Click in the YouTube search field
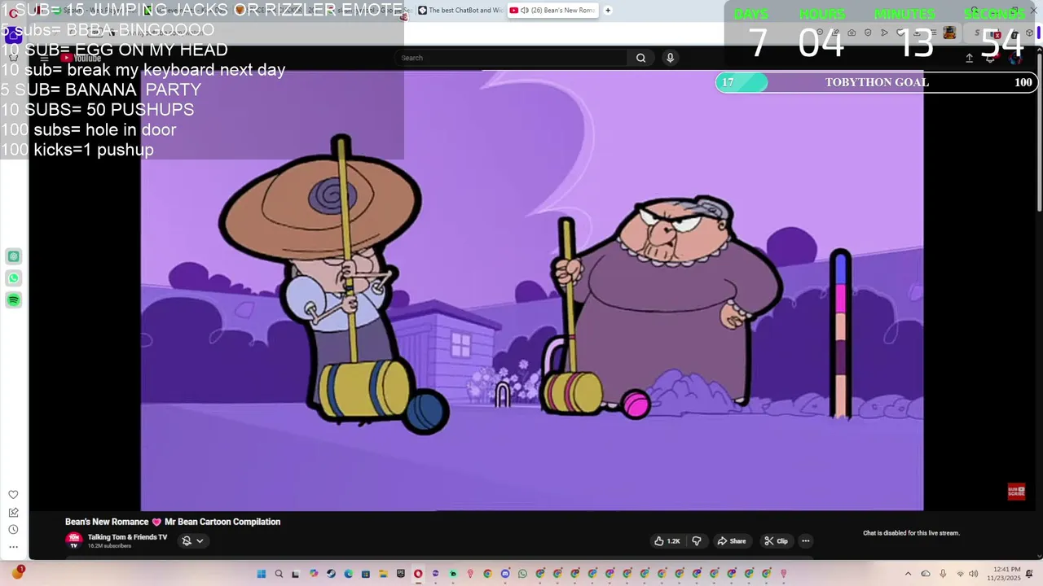The height and width of the screenshot is (586, 1043). 511,58
